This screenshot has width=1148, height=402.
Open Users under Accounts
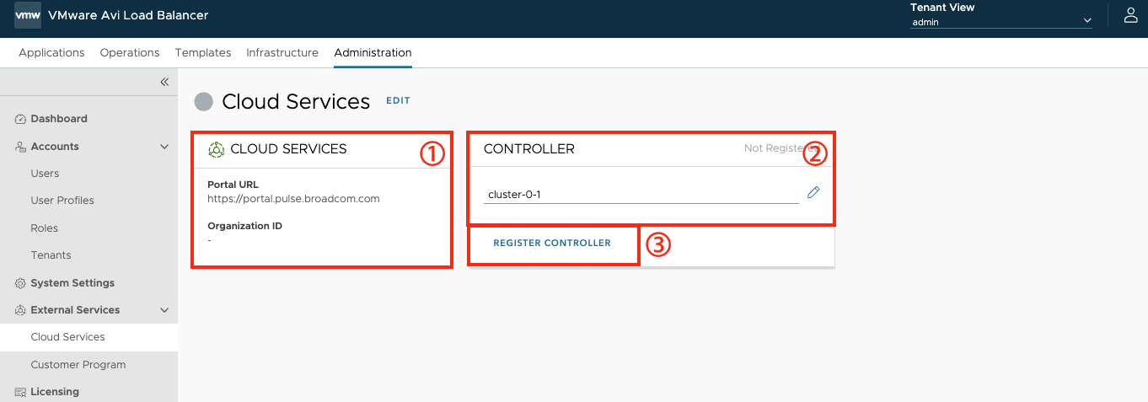click(45, 174)
